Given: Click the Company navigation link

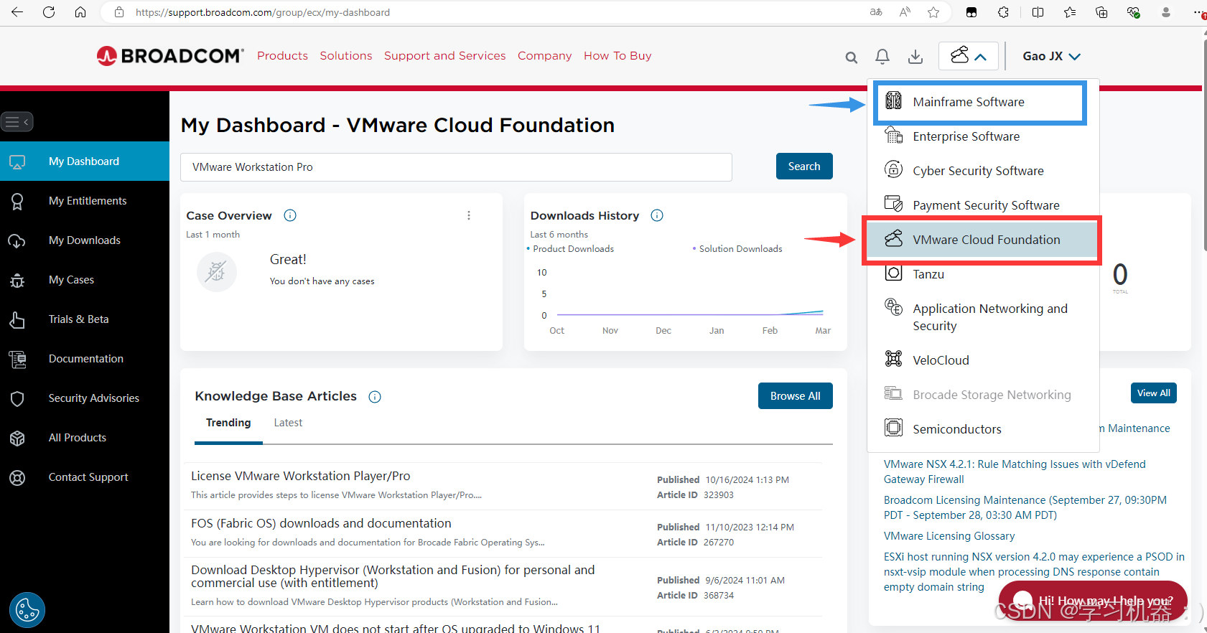Looking at the screenshot, I should tap(545, 56).
